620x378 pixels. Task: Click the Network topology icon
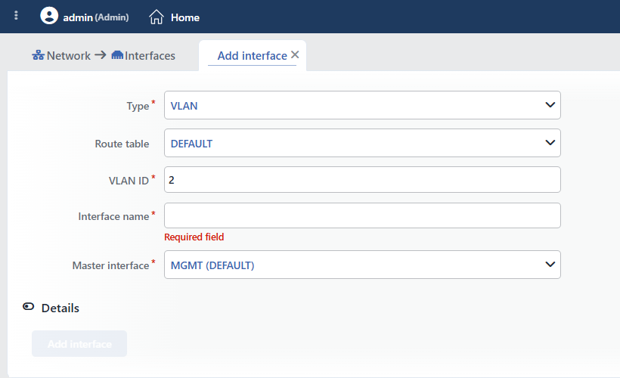tap(39, 55)
